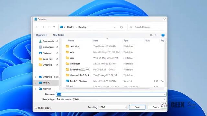Click the horizontal scrollbar in file list
The image size is (207, 116).
tap(108, 89)
